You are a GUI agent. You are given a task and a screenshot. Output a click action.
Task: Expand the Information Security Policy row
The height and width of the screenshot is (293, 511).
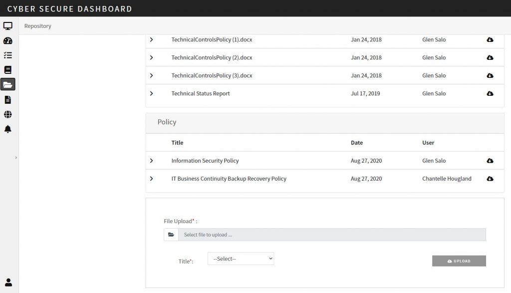152,161
